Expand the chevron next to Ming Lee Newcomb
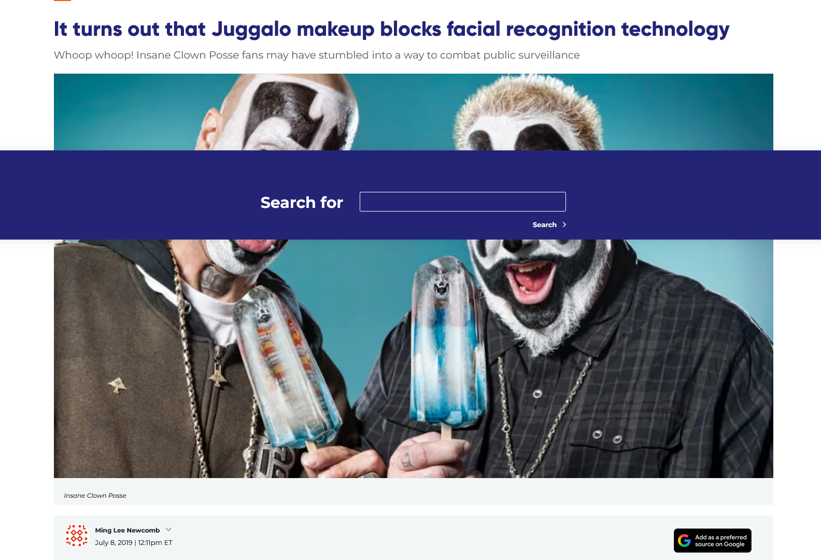This screenshot has width=821, height=560. tap(168, 529)
